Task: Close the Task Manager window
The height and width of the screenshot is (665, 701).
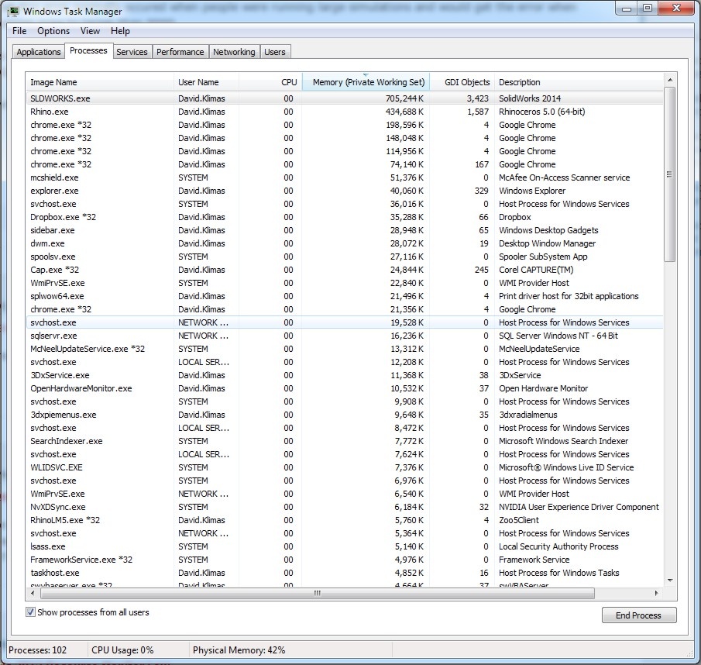Action: (x=677, y=9)
